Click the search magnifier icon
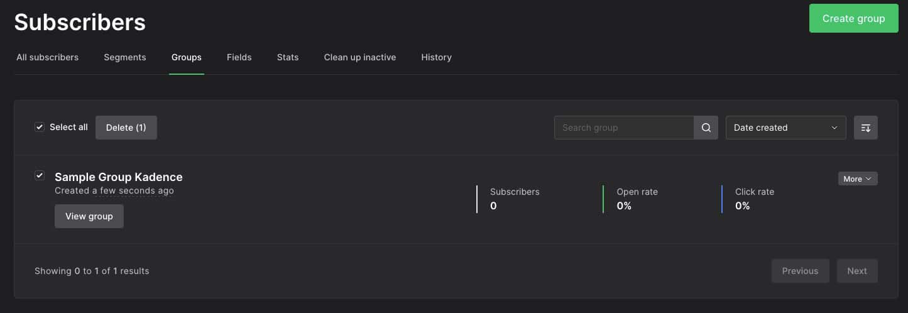The height and width of the screenshot is (313, 908). (x=706, y=128)
